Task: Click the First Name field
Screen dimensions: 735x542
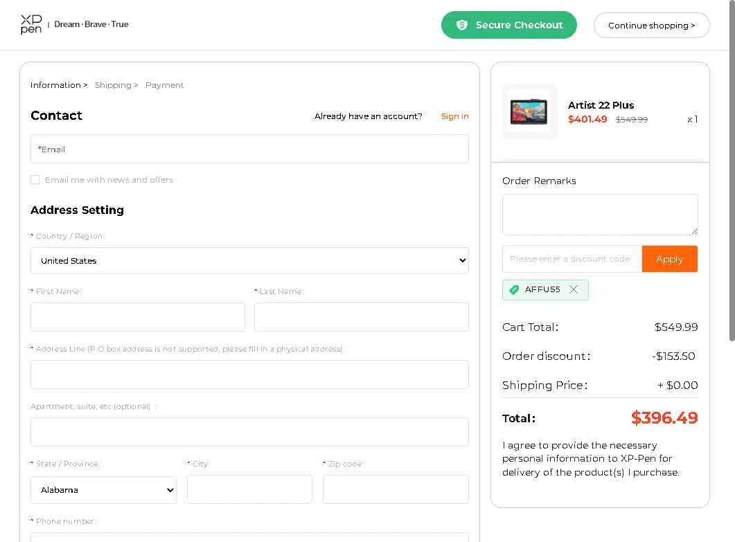Action: 138,316
